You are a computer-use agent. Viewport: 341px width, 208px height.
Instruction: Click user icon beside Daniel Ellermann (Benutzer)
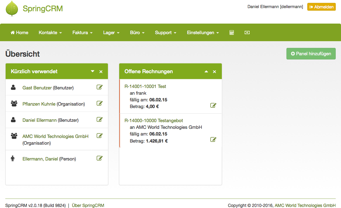[13, 120]
